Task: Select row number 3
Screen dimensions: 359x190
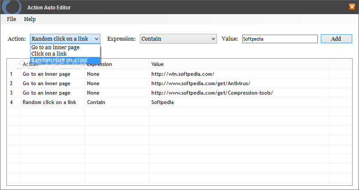Action: coord(11,93)
